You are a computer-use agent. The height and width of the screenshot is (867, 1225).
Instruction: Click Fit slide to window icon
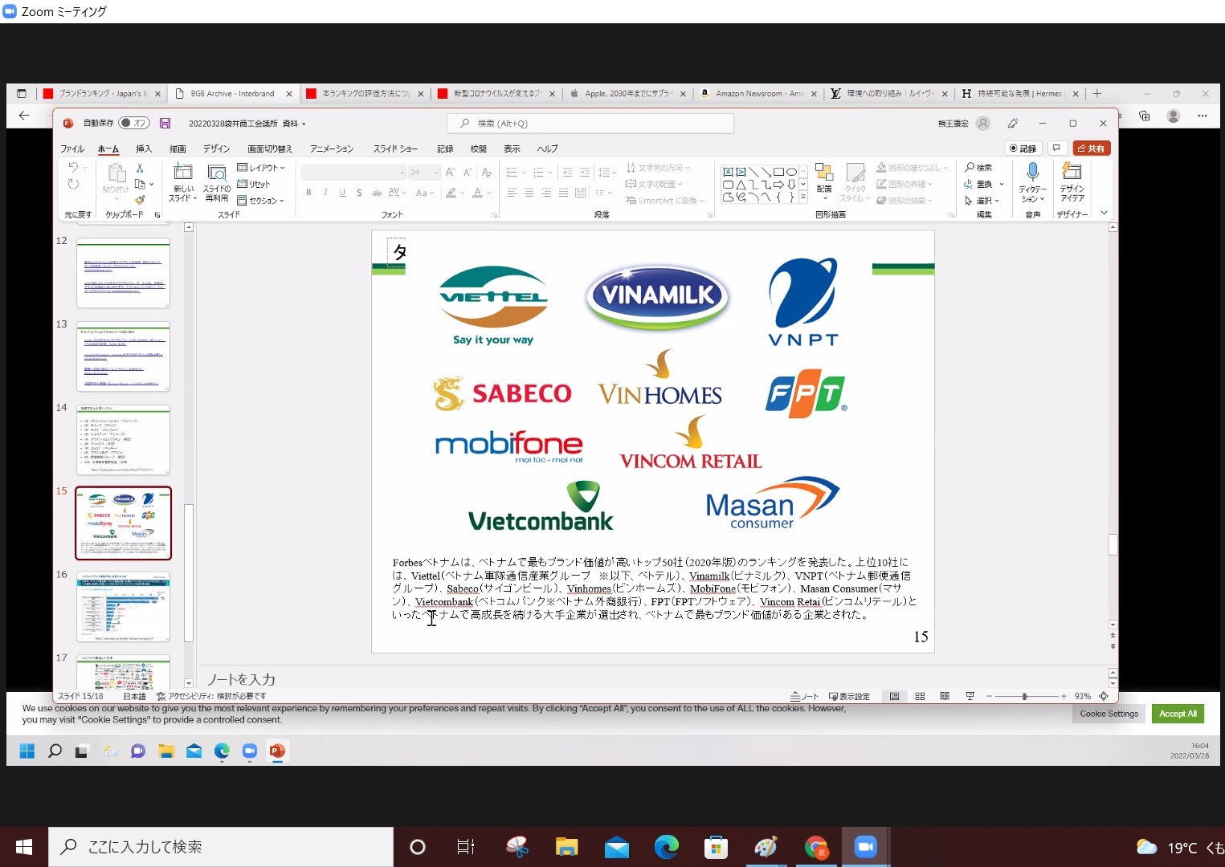[x=1104, y=696]
